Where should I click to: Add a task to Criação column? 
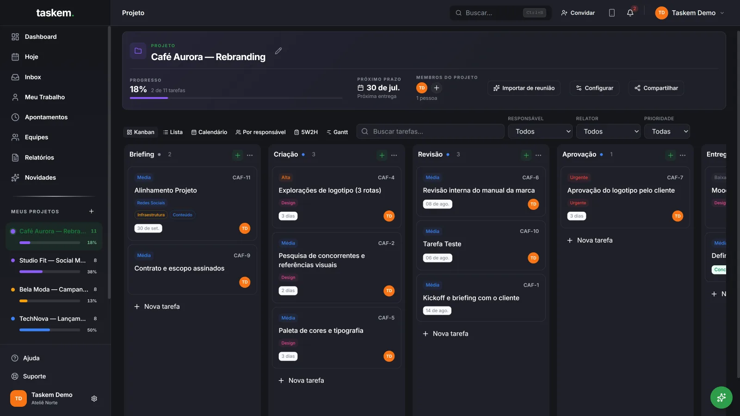[x=382, y=155]
